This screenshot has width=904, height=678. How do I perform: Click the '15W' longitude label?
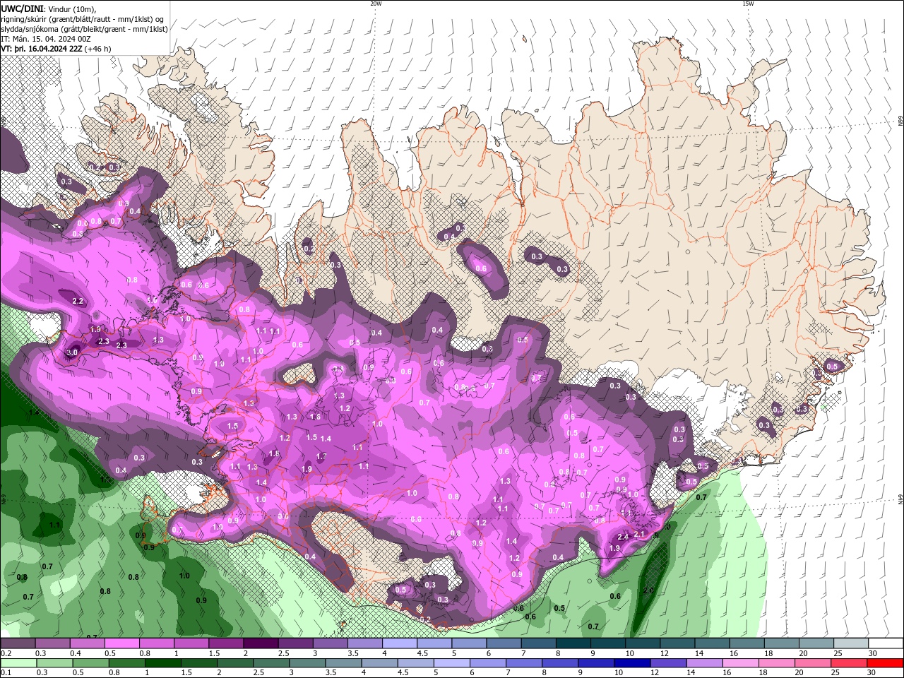coord(748,4)
